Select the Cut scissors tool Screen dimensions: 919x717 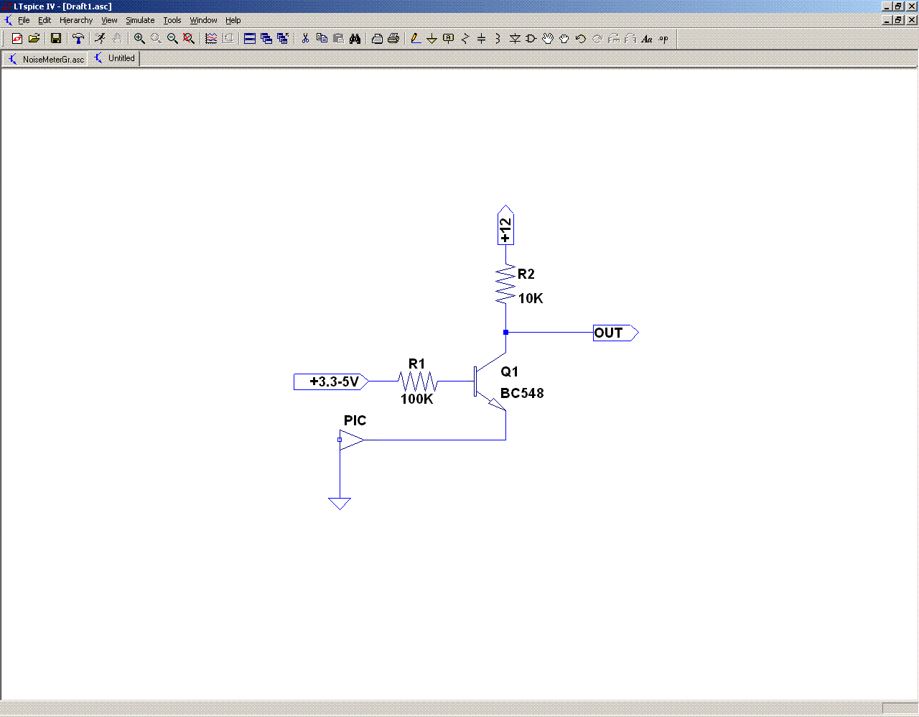305,39
